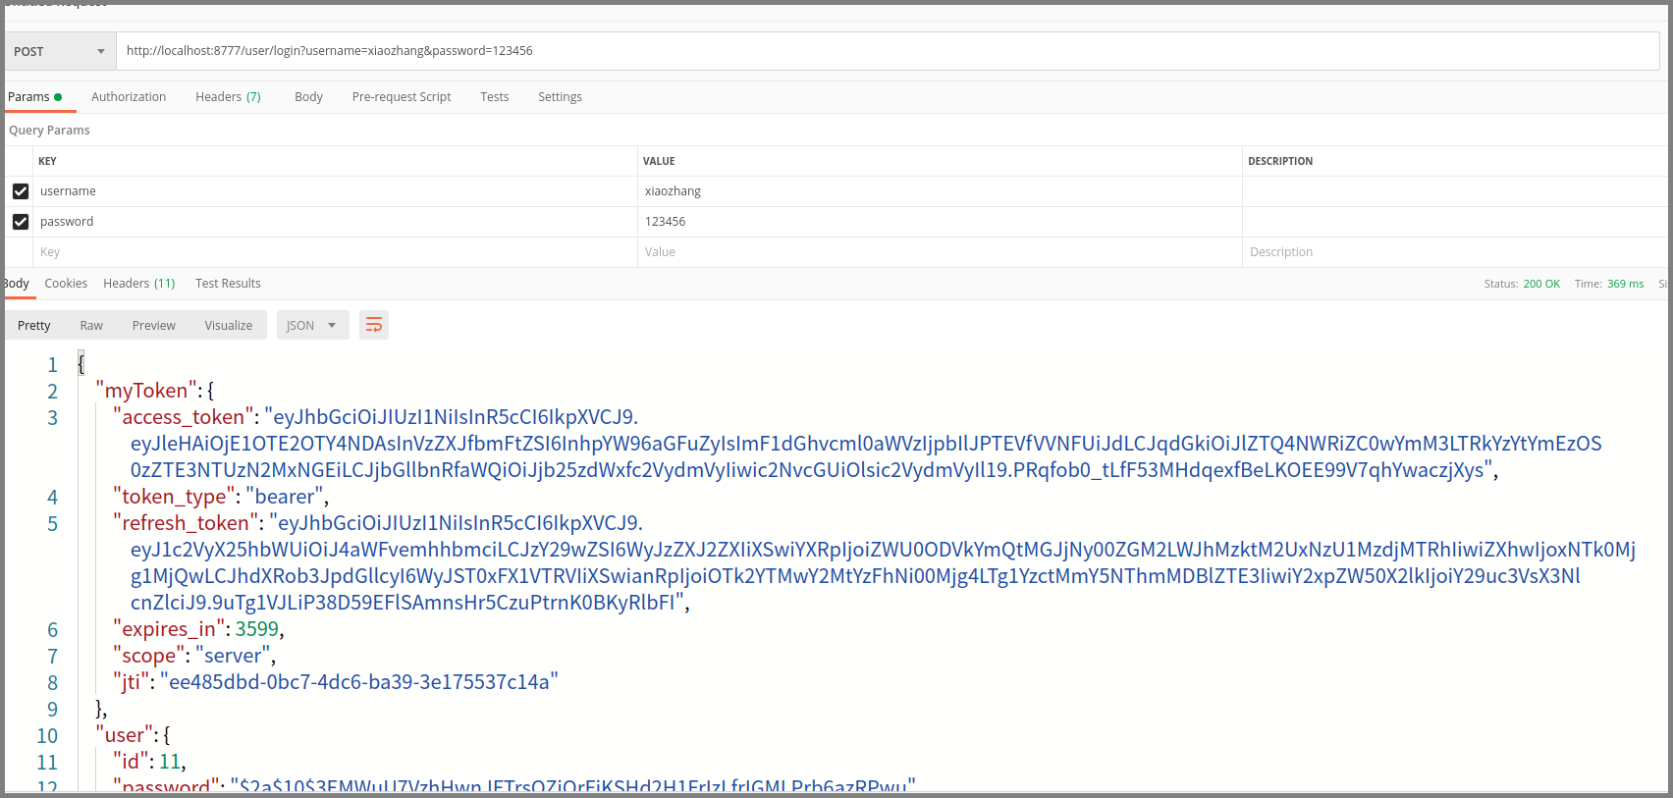Click the "expires_in" key in response

tap(169, 629)
